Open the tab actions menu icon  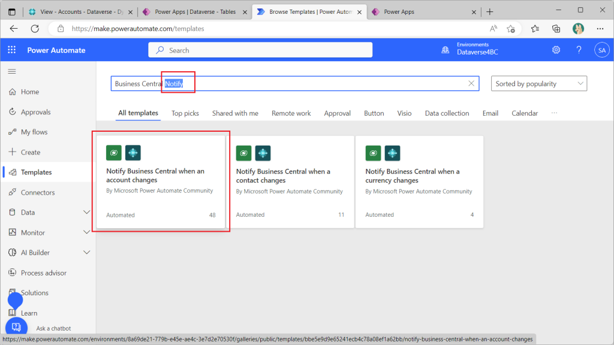12,12
